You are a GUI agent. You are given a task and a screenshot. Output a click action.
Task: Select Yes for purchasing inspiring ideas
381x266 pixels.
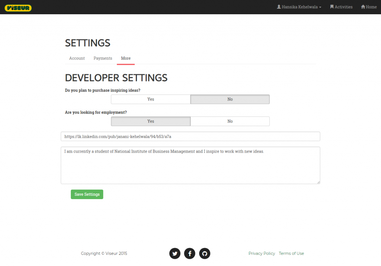(x=151, y=99)
